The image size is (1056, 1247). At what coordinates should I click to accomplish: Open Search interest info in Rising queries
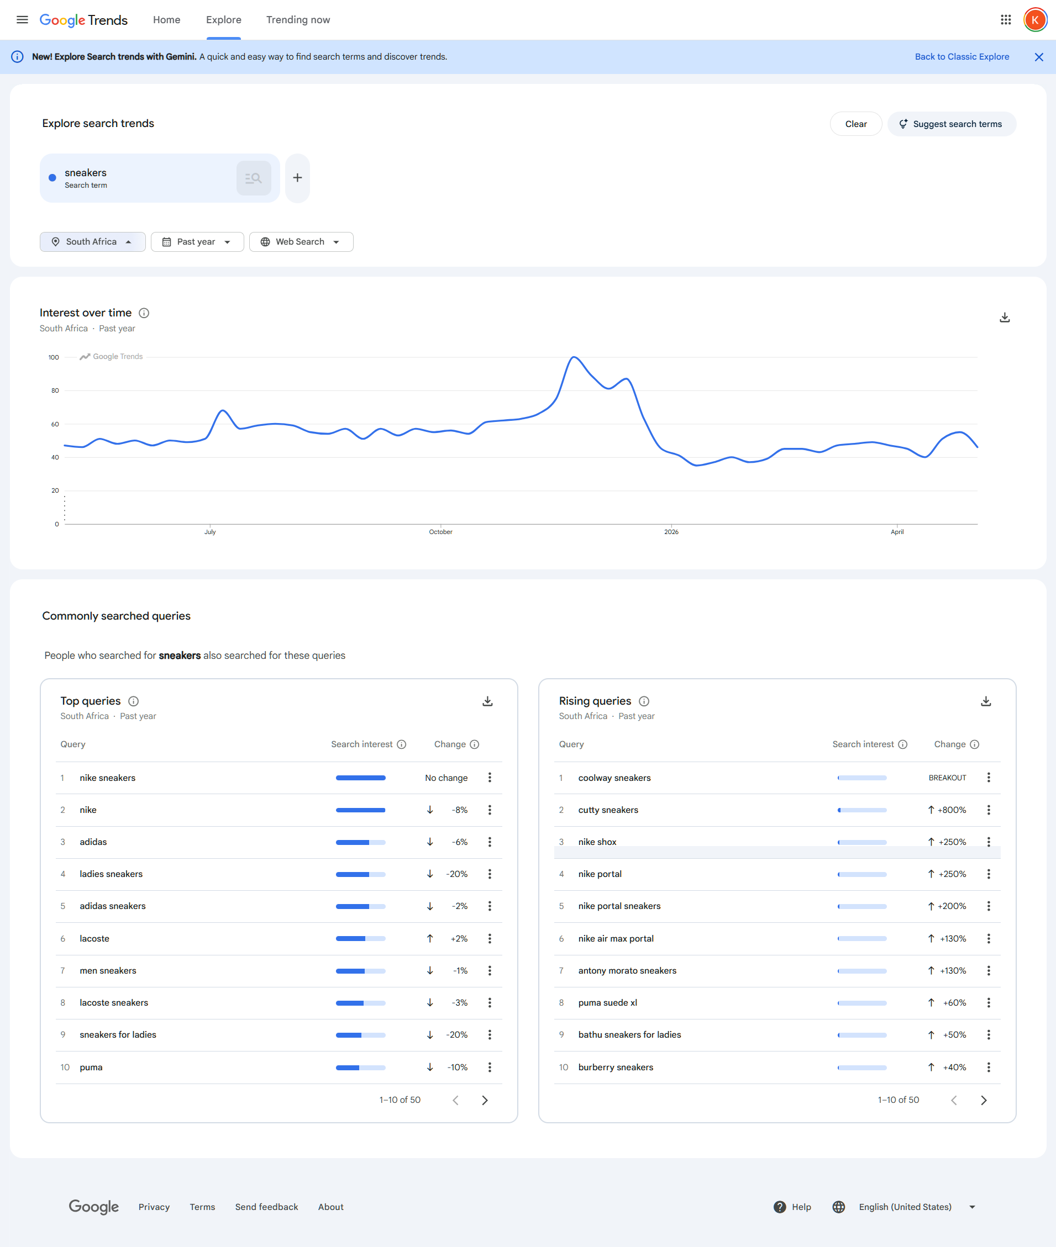click(x=902, y=744)
